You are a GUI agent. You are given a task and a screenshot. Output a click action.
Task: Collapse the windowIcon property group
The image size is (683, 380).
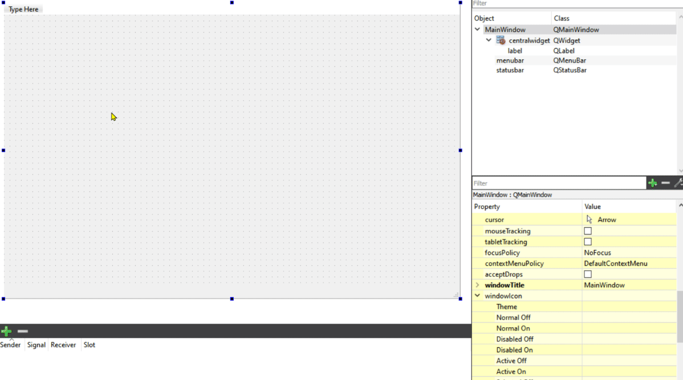[x=478, y=296]
